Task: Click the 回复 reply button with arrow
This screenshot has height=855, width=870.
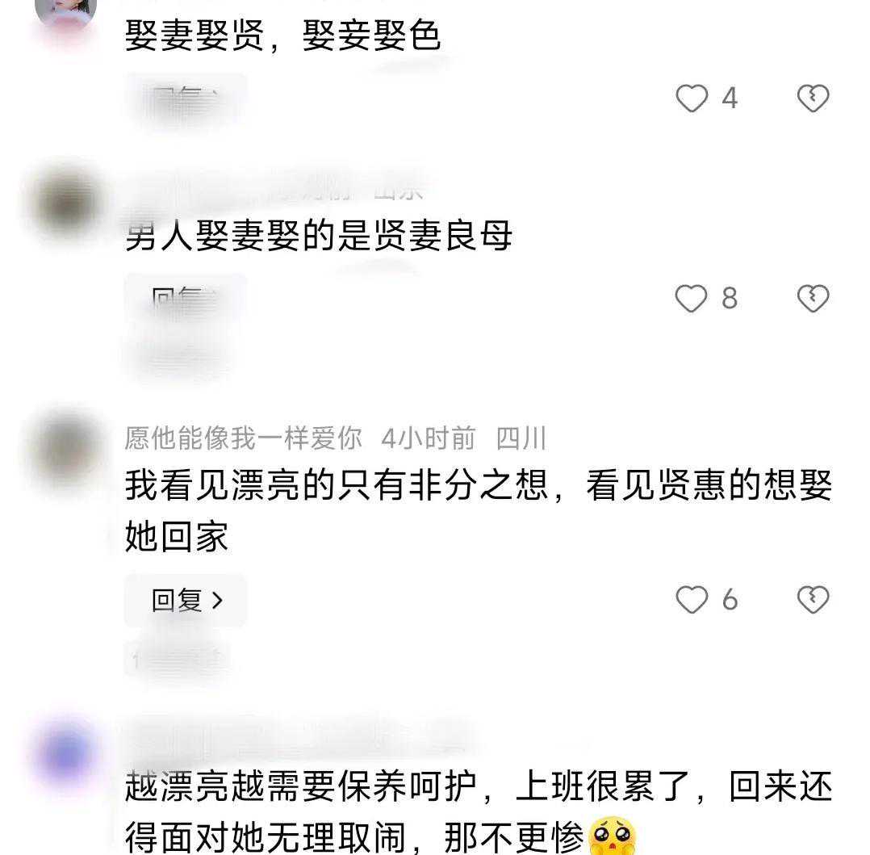Action: point(186,600)
